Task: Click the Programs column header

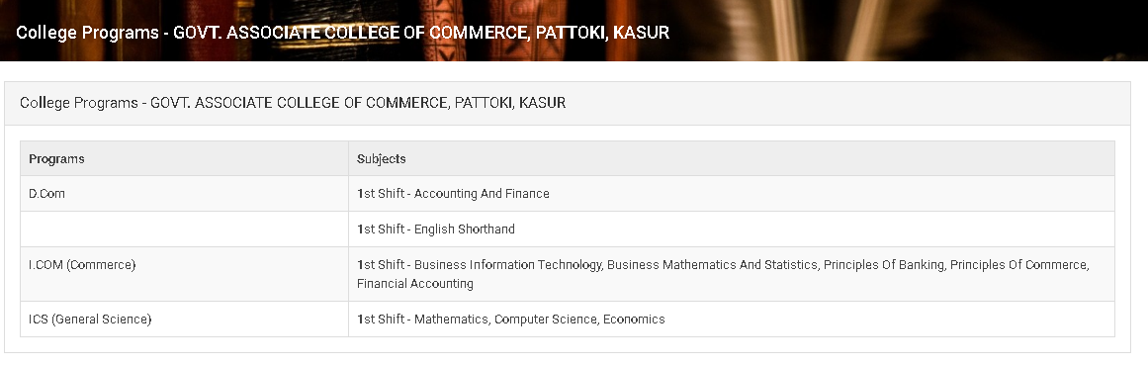Action: point(184,159)
